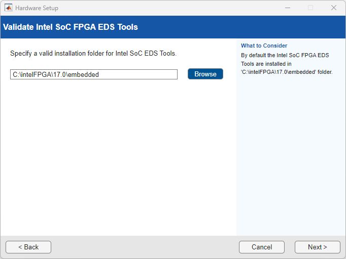
Task: Click empty area of the right help panel
Action: (290, 152)
